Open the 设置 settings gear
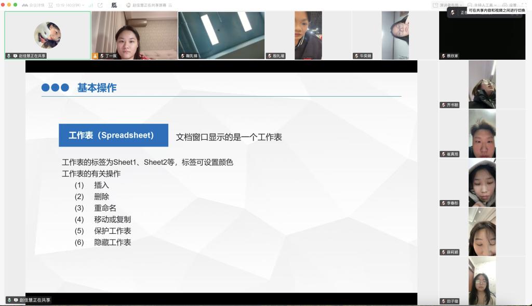532x306 pixels. (509, 5)
